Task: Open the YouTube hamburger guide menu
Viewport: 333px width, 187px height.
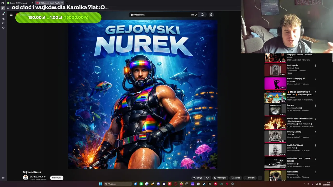Action: pyautogui.click(x=11, y=15)
